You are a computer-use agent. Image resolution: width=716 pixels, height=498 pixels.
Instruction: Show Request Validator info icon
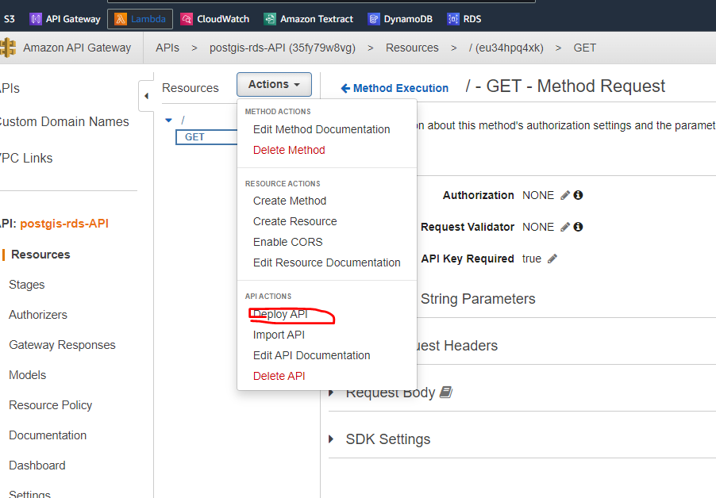pyautogui.click(x=578, y=227)
